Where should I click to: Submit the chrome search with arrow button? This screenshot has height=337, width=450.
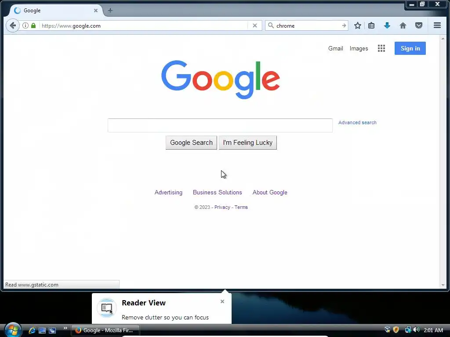pyautogui.click(x=344, y=25)
